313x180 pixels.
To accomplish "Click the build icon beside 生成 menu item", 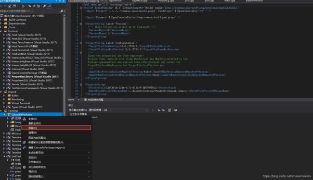I will [25, 119].
